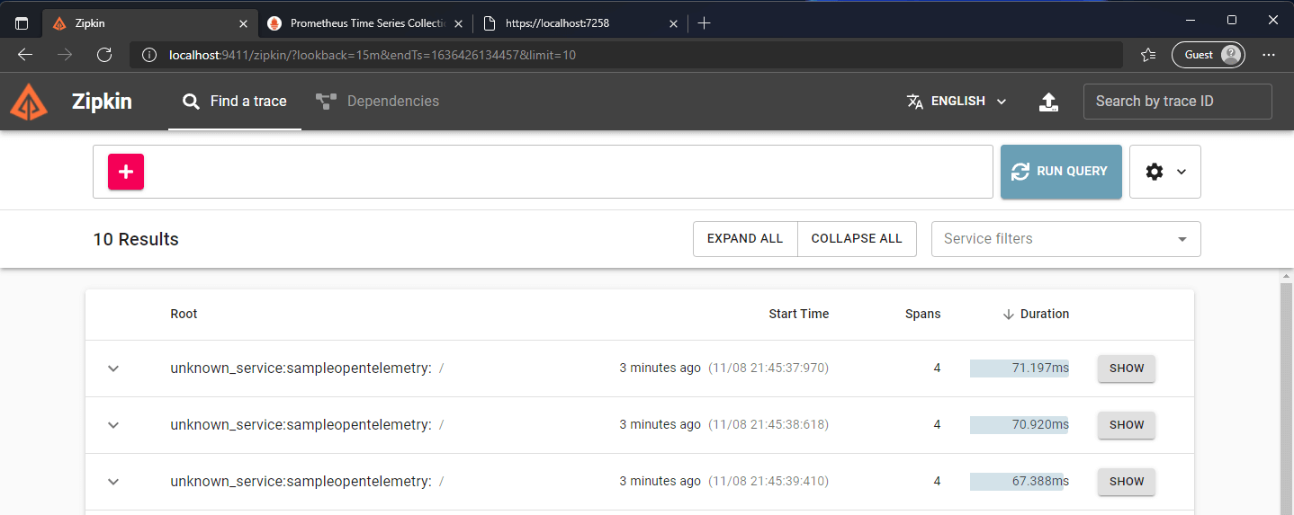
Task: Click the Find a trace magnifier icon
Action: point(191,102)
